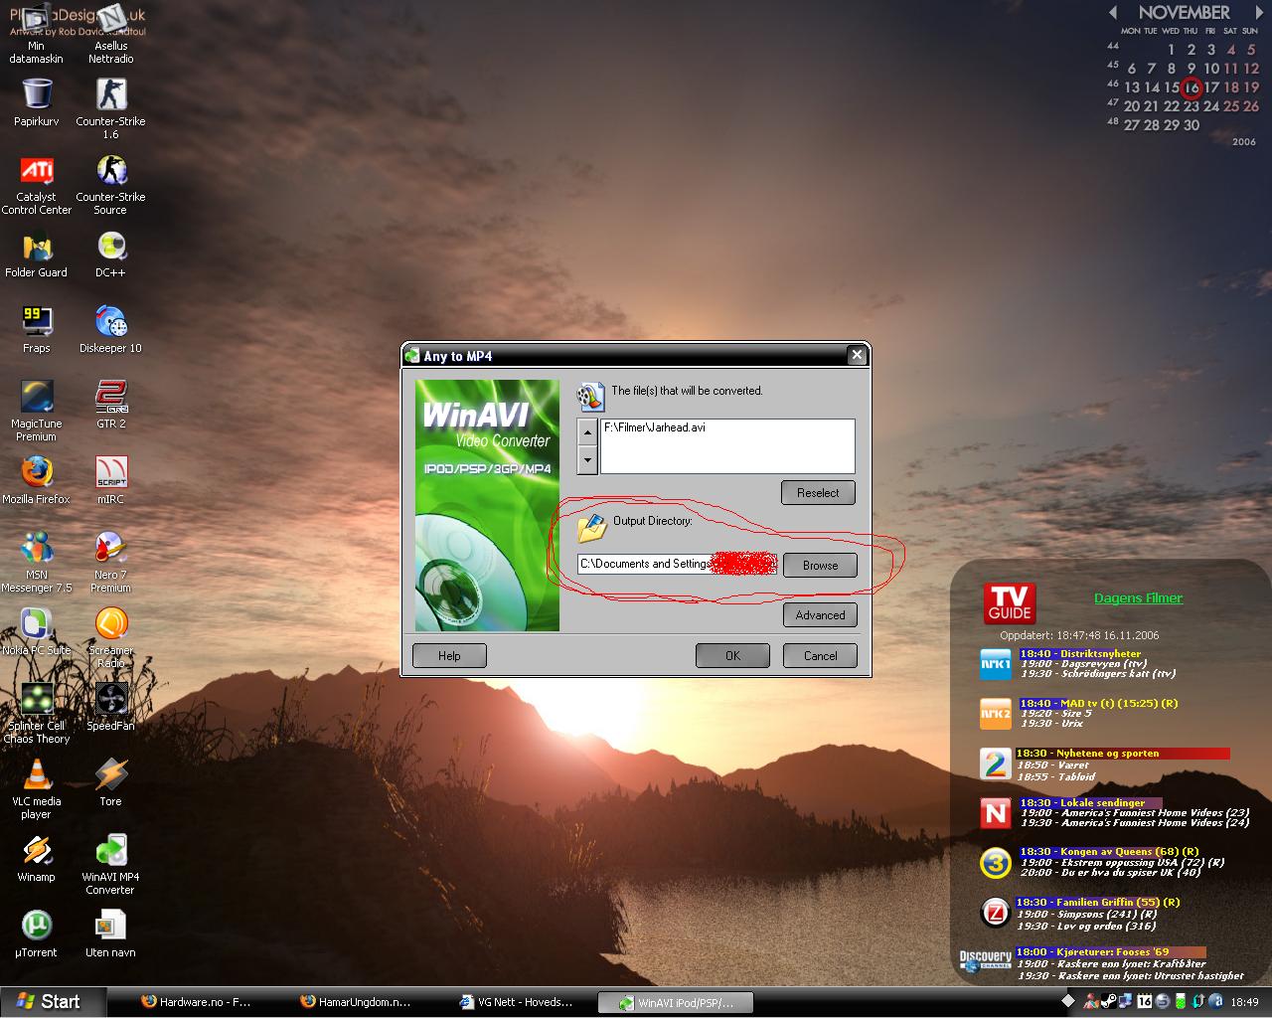
Task: Click Reselect button in WinAVI dialog
Action: point(818,493)
